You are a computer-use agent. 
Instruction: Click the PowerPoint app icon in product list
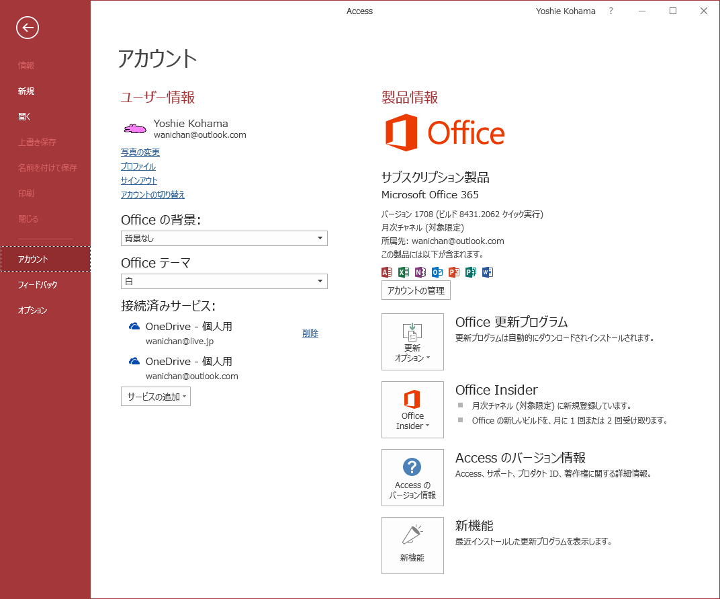(453, 272)
